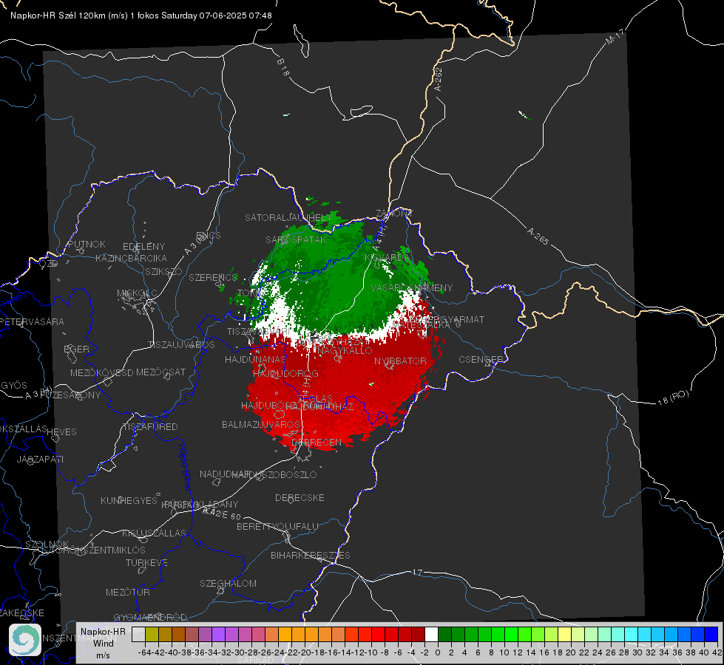724x665 pixels.
Task: Click the SZIKSZÓ town label
Action: [x=164, y=272]
